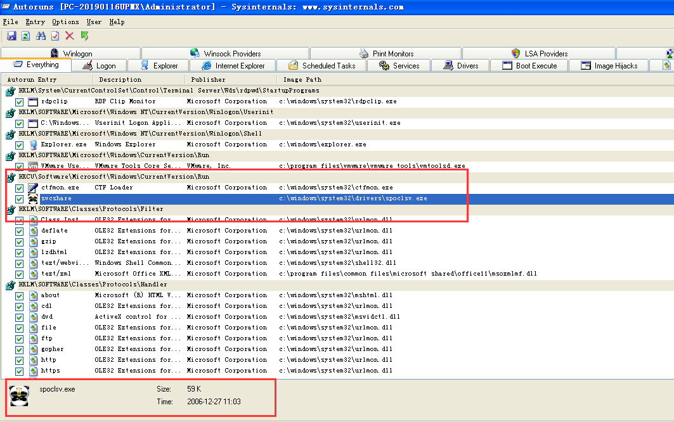Click the Properties toolbar icon

55,36
